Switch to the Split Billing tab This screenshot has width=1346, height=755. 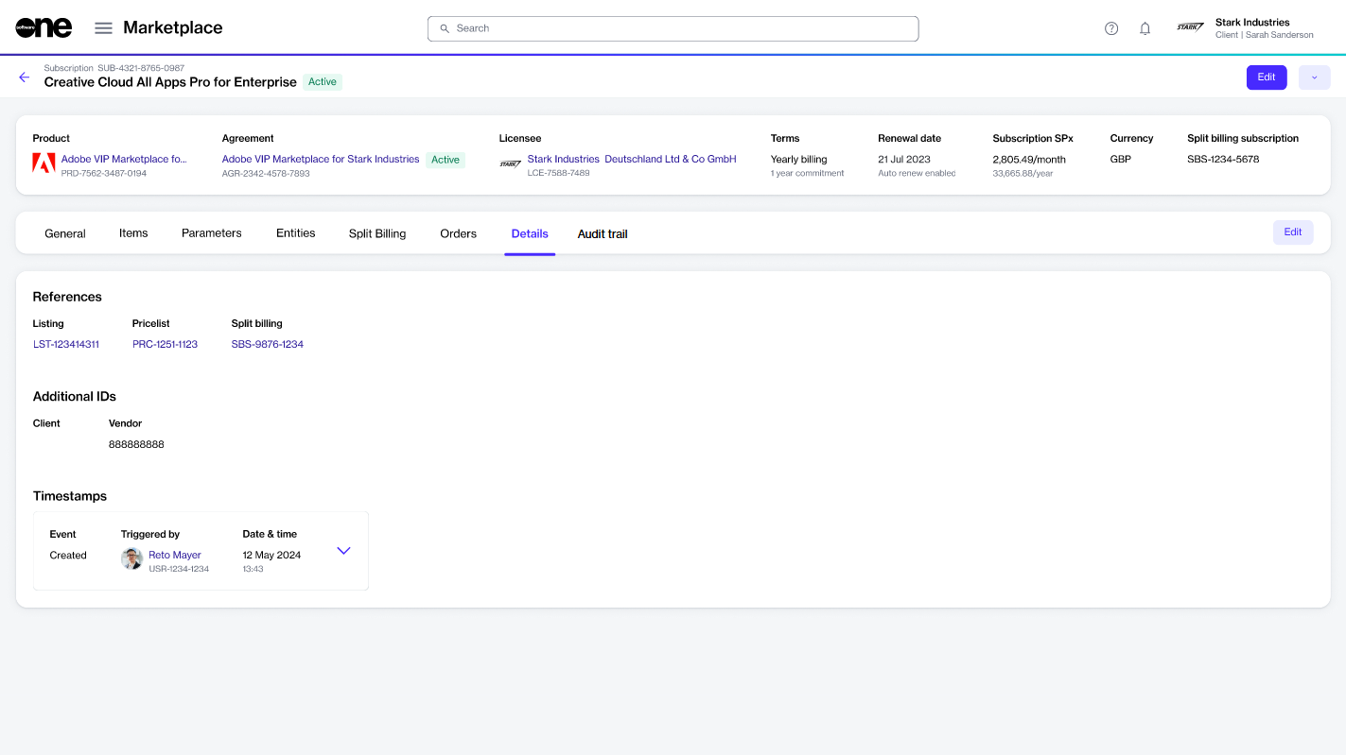click(x=376, y=233)
